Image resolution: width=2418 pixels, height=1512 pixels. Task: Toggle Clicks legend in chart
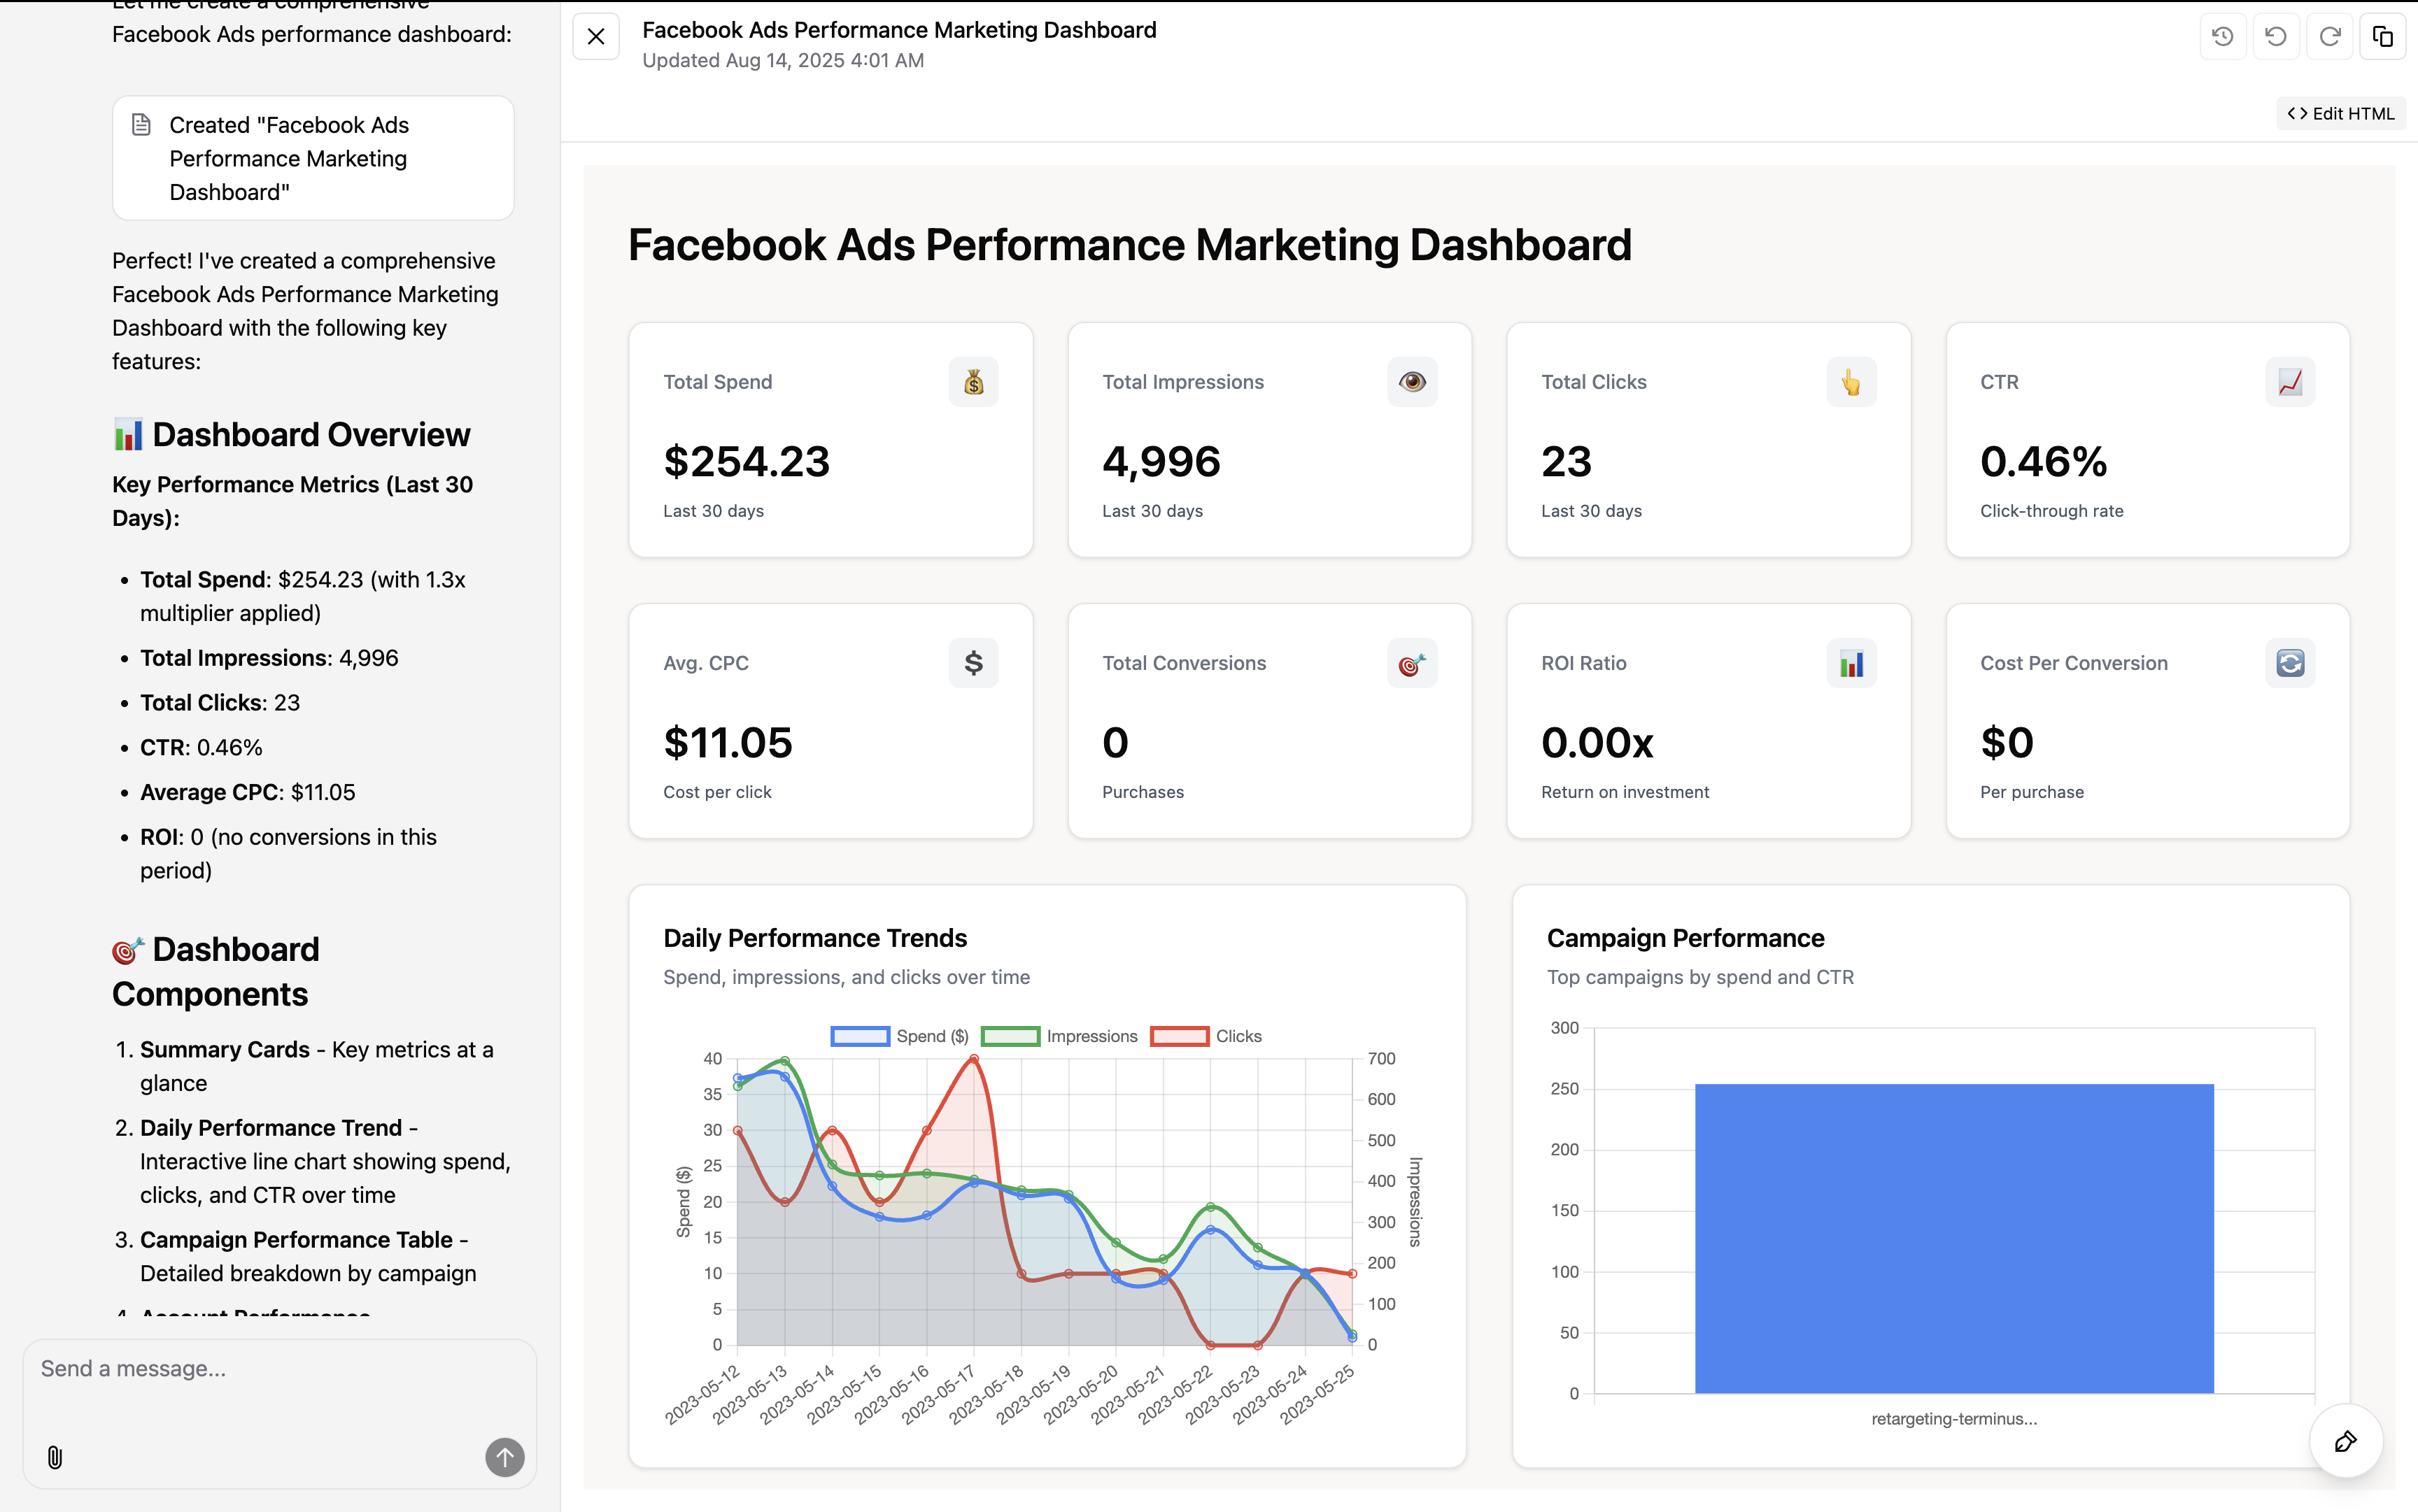click(1206, 1036)
